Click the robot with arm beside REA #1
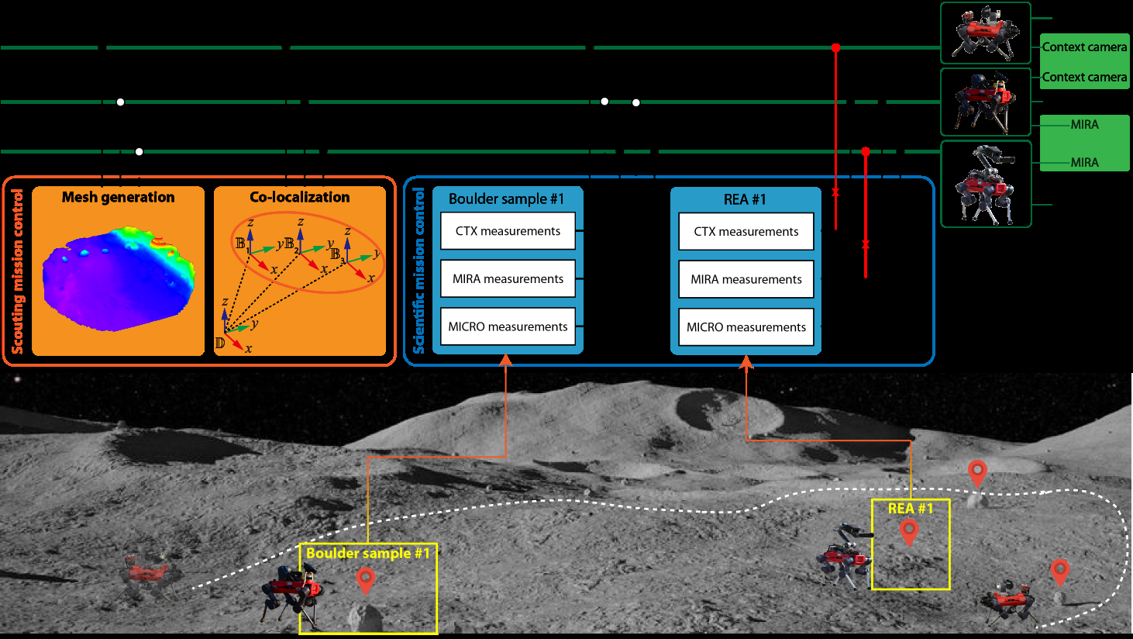 [845, 555]
